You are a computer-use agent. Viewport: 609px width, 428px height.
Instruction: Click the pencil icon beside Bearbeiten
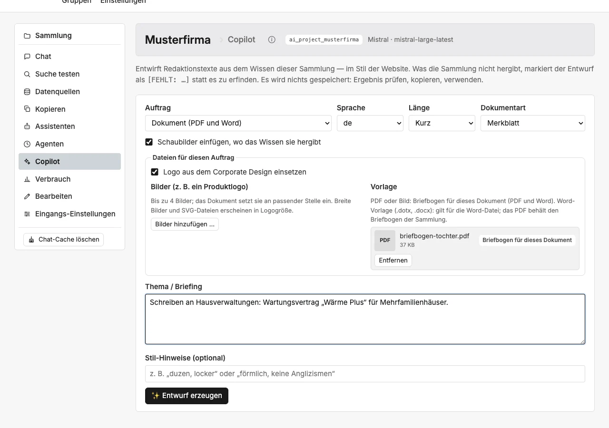27,196
